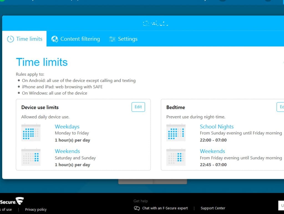Open the Time limits tab
This screenshot has height=214, width=284.
coord(24,39)
